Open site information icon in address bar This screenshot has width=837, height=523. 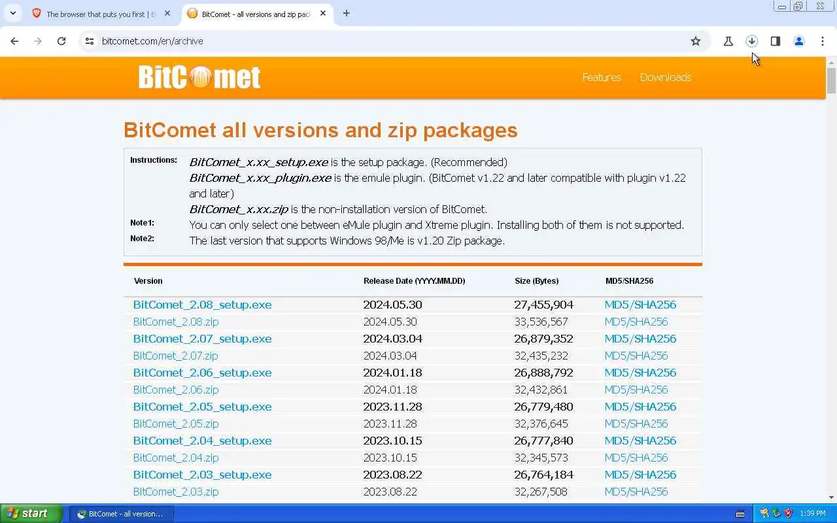pyautogui.click(x=90, y=41)
